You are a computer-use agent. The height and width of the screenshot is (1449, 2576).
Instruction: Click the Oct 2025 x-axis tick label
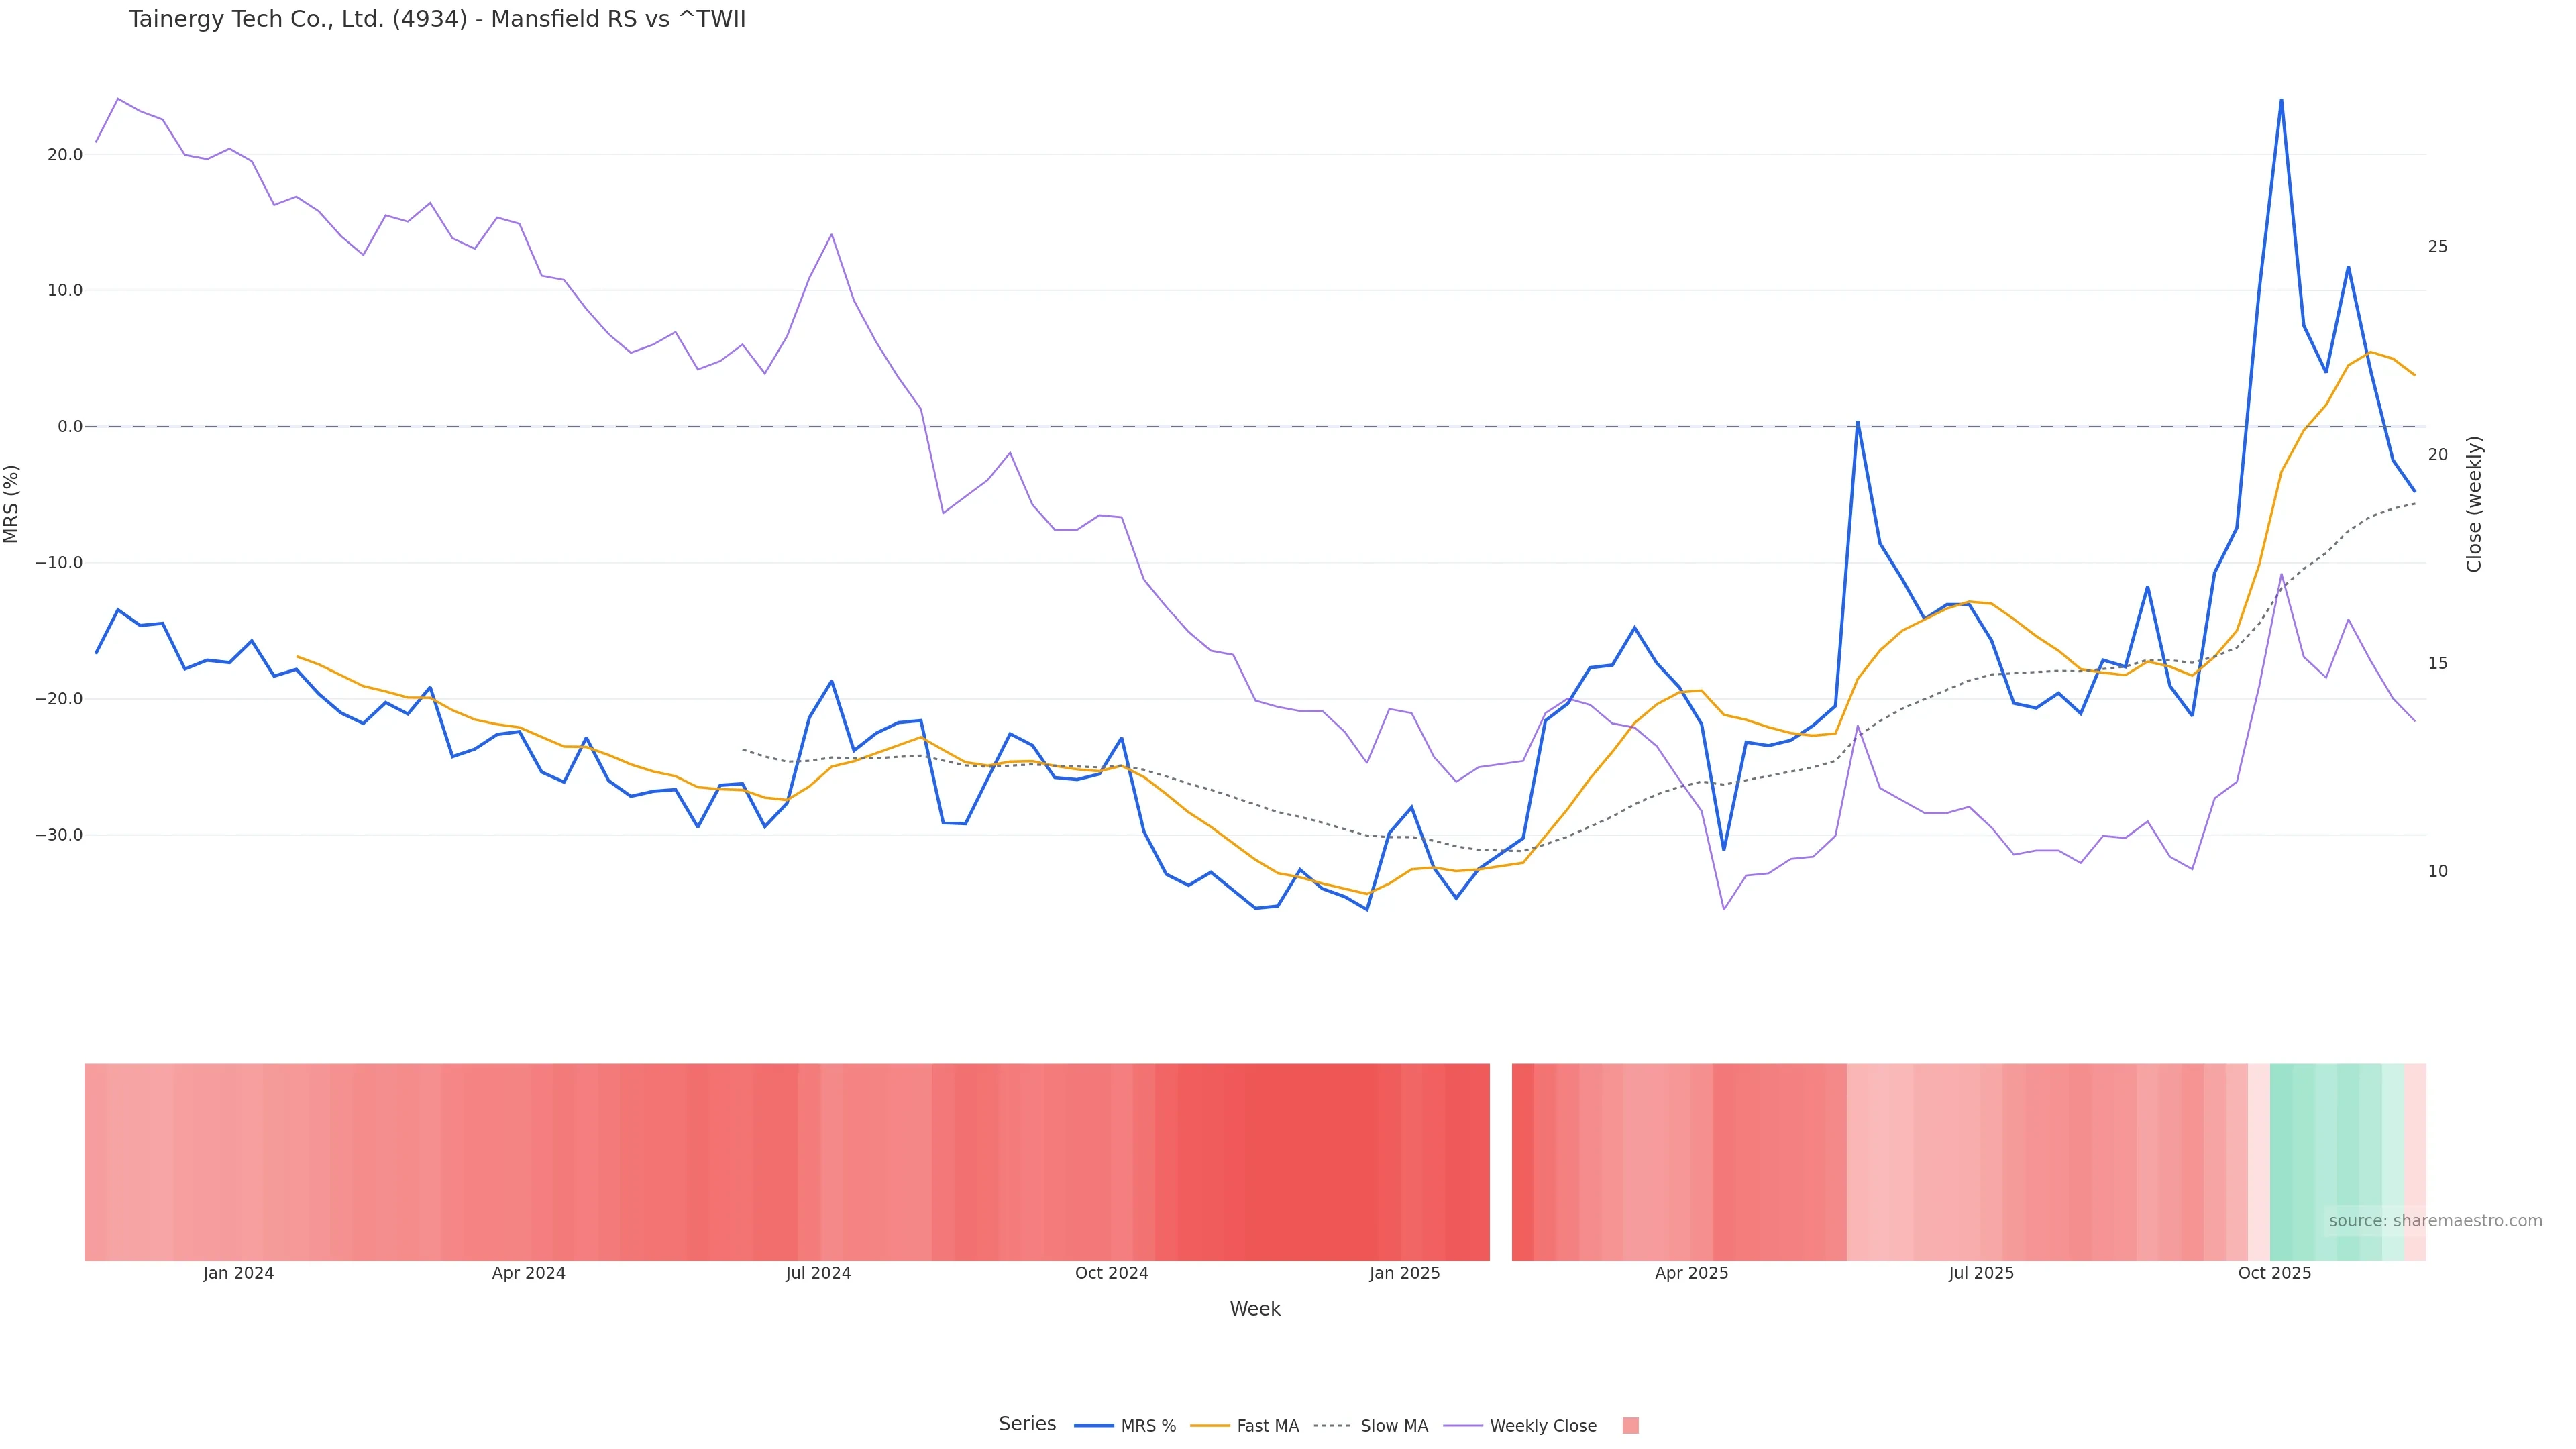pyautogui.click(x=2274, y=1273)
